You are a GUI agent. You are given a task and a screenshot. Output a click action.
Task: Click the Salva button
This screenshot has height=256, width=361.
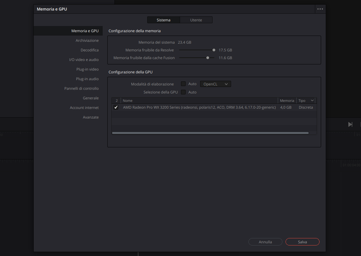tap(302, 242)
